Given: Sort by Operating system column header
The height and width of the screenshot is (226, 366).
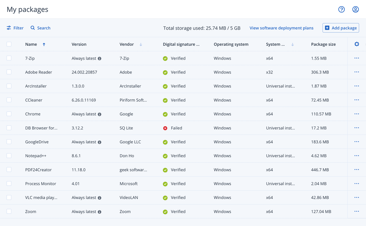Looking at the screenshot, I should click(x=231, y=44).
